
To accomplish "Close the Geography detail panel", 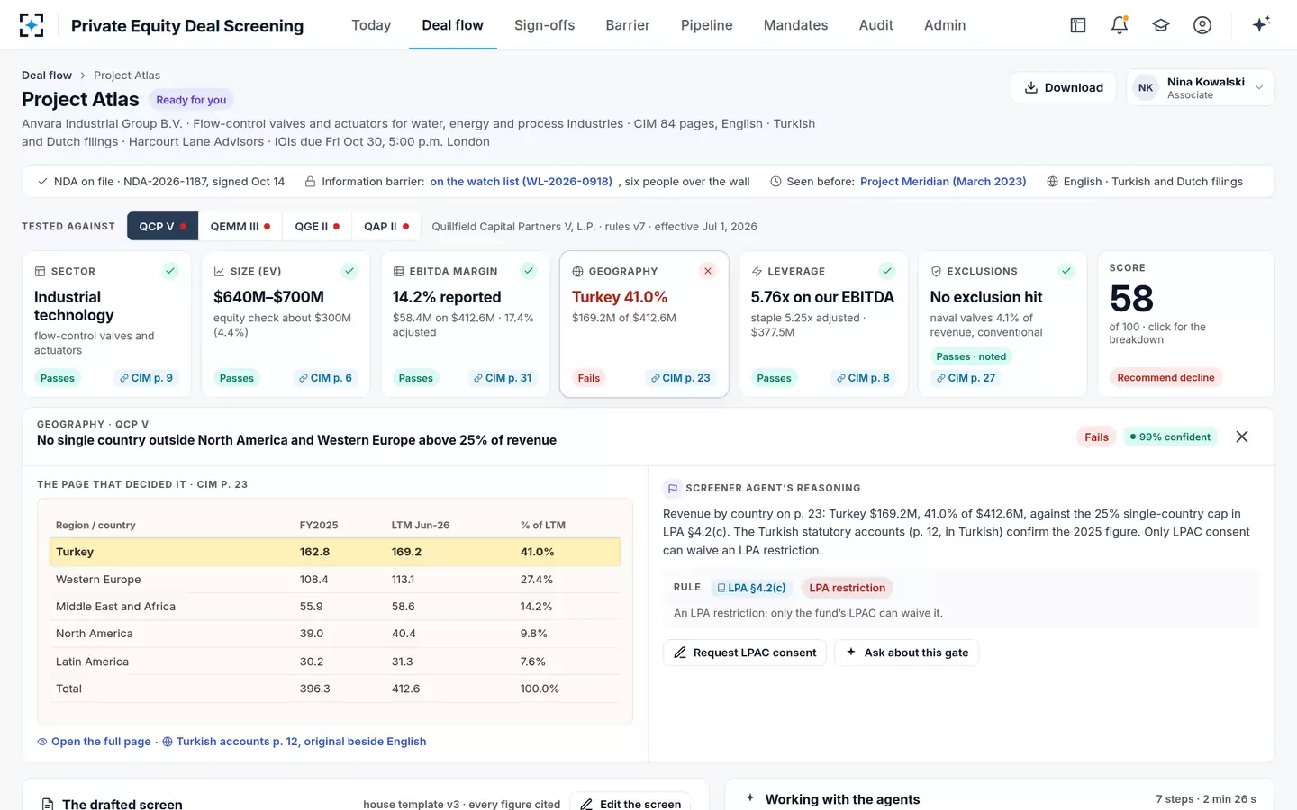I will point(1242,436).
